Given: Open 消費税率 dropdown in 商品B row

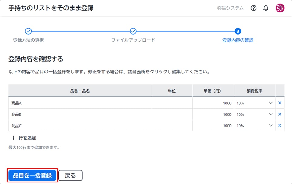Looking at the screenshot, I should tap(254, 114).
